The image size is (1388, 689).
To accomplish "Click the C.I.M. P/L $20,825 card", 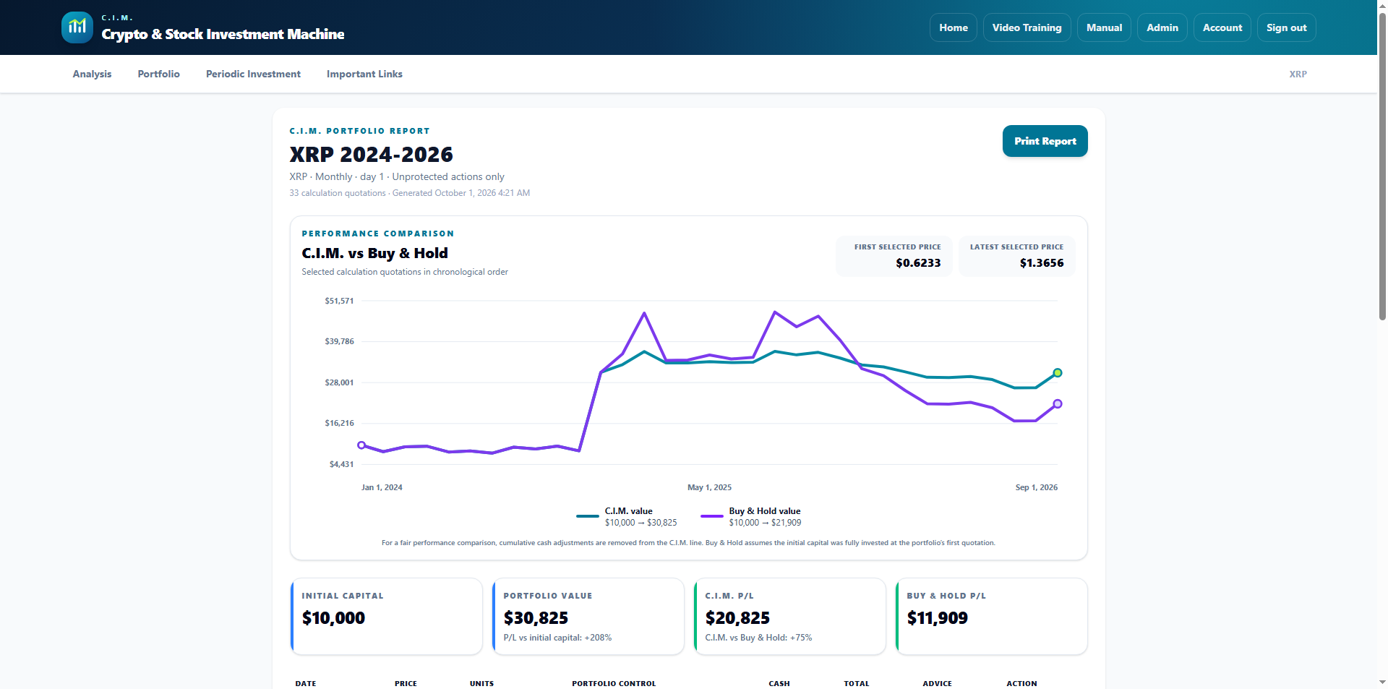I will point(789,617).
